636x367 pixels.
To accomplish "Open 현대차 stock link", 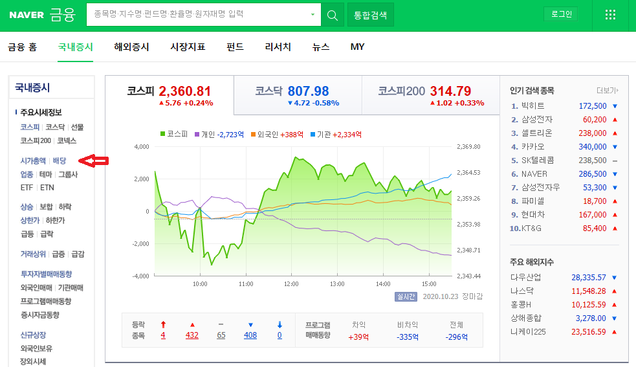I will pyautogui.click(x=532, y=215).
